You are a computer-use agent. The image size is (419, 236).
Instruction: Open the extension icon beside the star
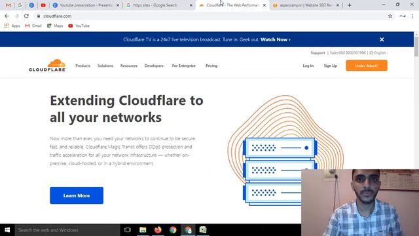(403, 16)
